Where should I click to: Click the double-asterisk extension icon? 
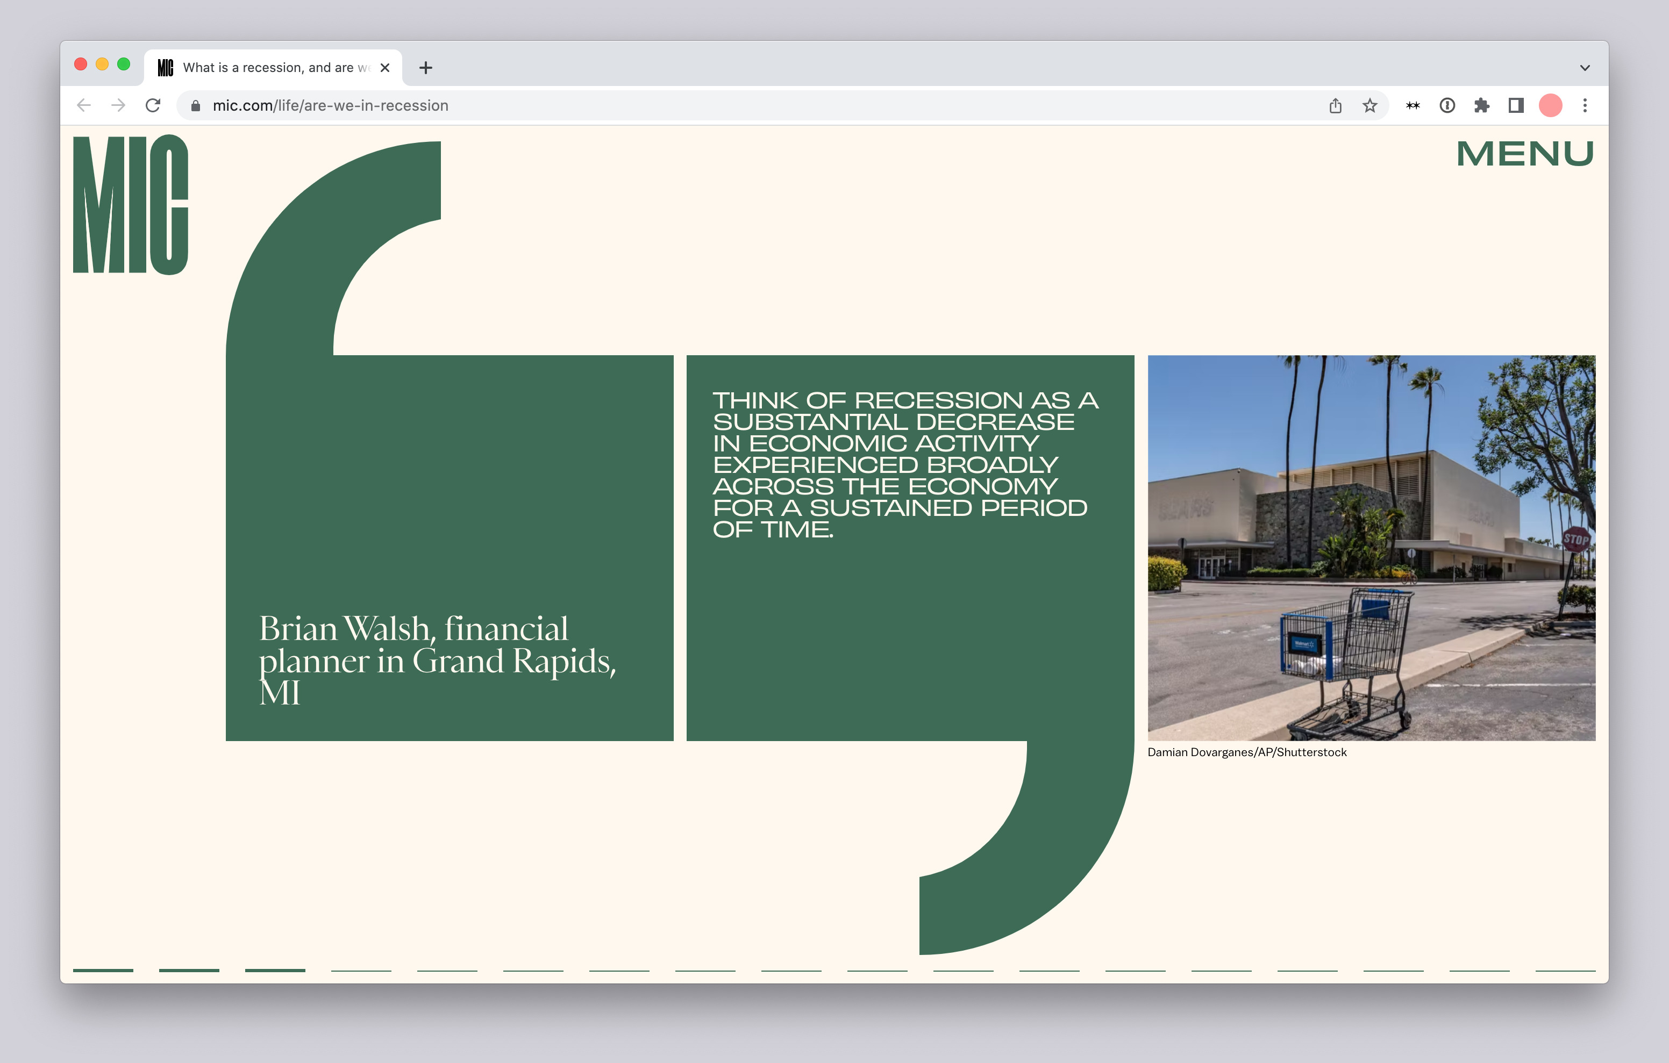(1413, 105)
